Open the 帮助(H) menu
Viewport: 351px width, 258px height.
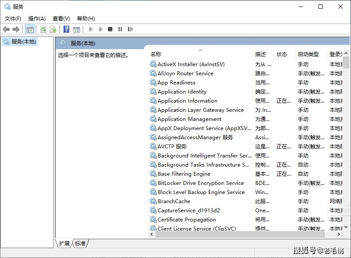(86, 19)
